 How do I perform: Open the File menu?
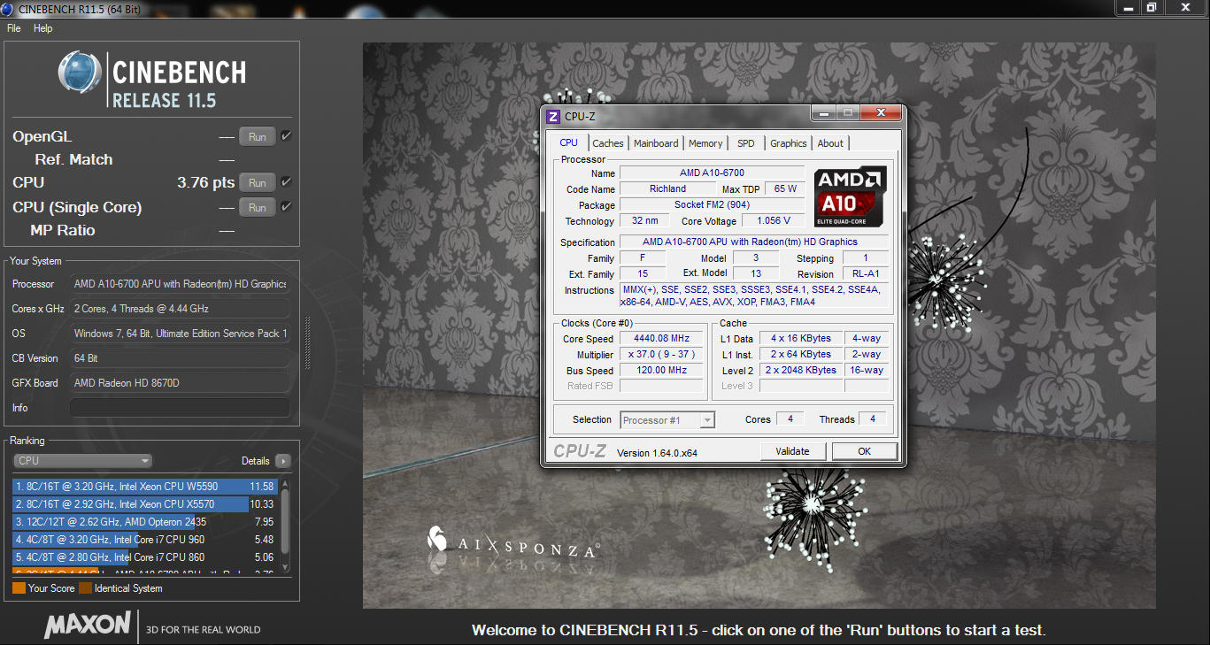13,28
